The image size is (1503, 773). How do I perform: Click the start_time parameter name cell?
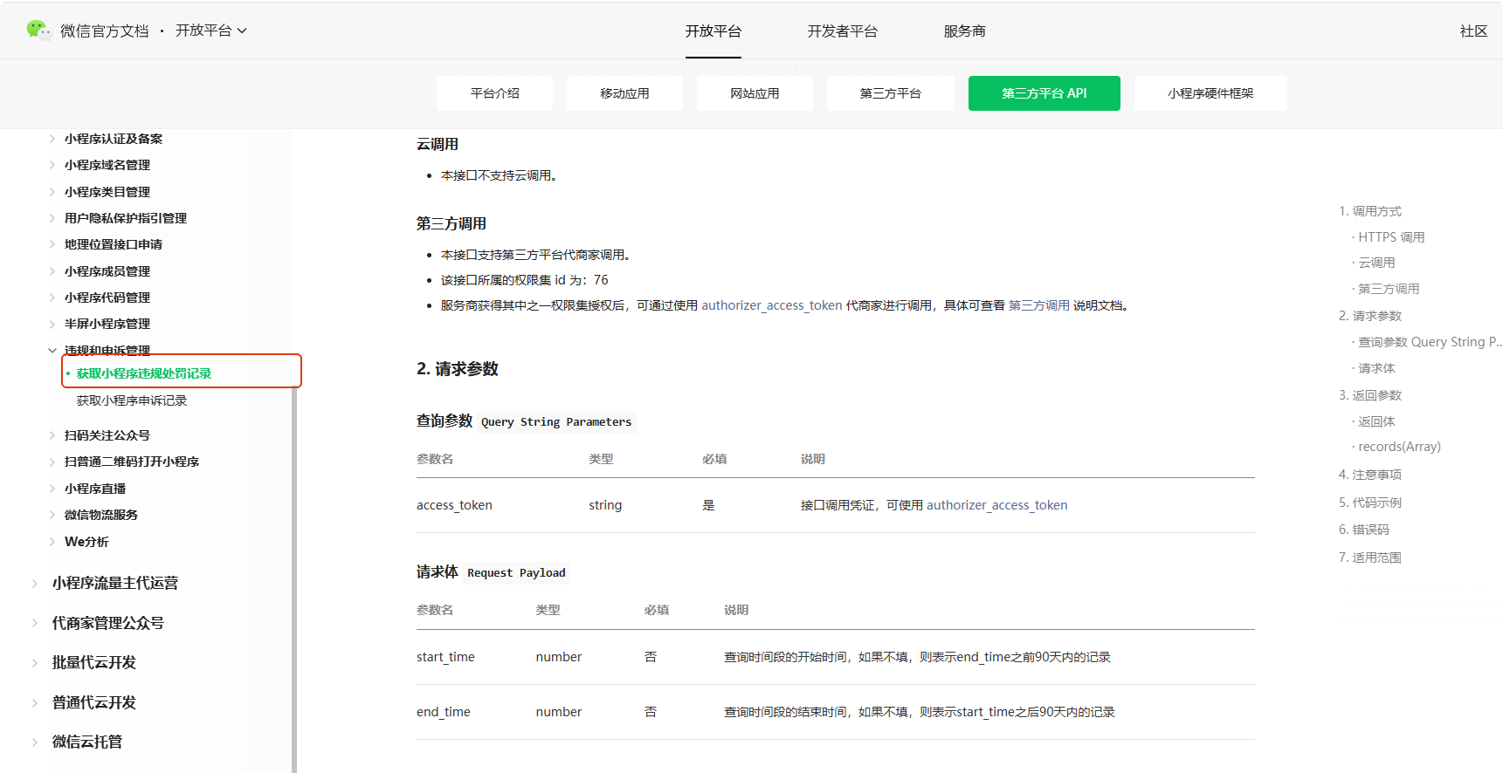[x=445, y=657]
